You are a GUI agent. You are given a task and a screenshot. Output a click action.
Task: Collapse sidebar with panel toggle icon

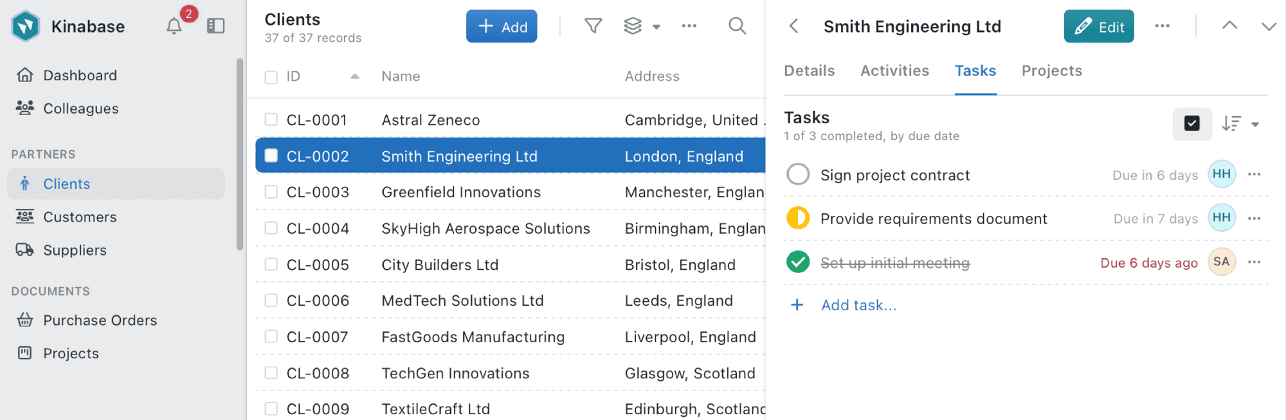(215, 26)
